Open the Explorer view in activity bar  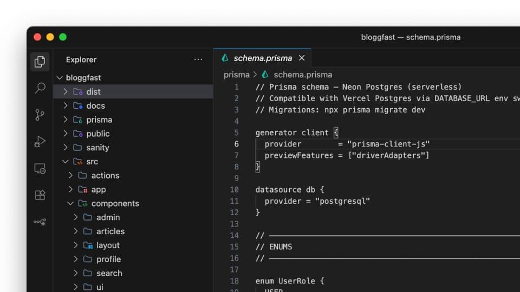pyautogui.click(x=40, y=62)
